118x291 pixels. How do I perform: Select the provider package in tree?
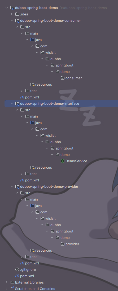click(x=72, y=244)
